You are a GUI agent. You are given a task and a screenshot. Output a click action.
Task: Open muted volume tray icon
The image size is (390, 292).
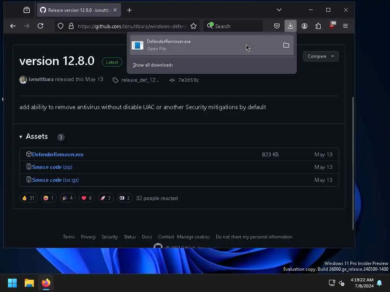342,283
